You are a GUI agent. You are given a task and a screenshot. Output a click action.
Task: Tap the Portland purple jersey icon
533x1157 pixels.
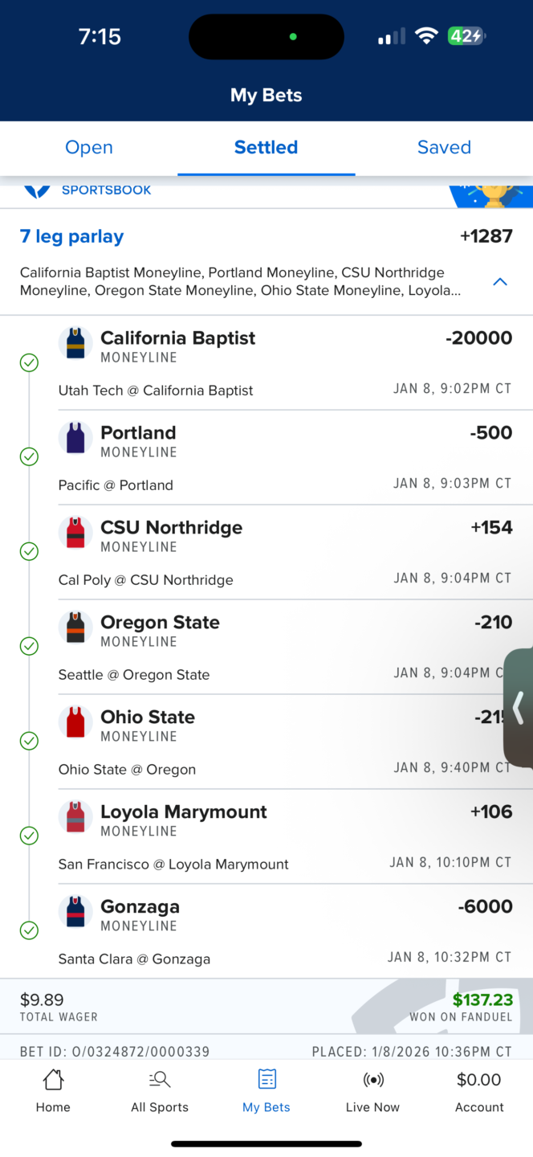[75, 439]
